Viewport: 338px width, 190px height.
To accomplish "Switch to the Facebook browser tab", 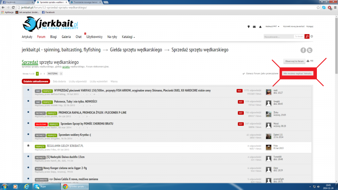I will tap(13, 2).
